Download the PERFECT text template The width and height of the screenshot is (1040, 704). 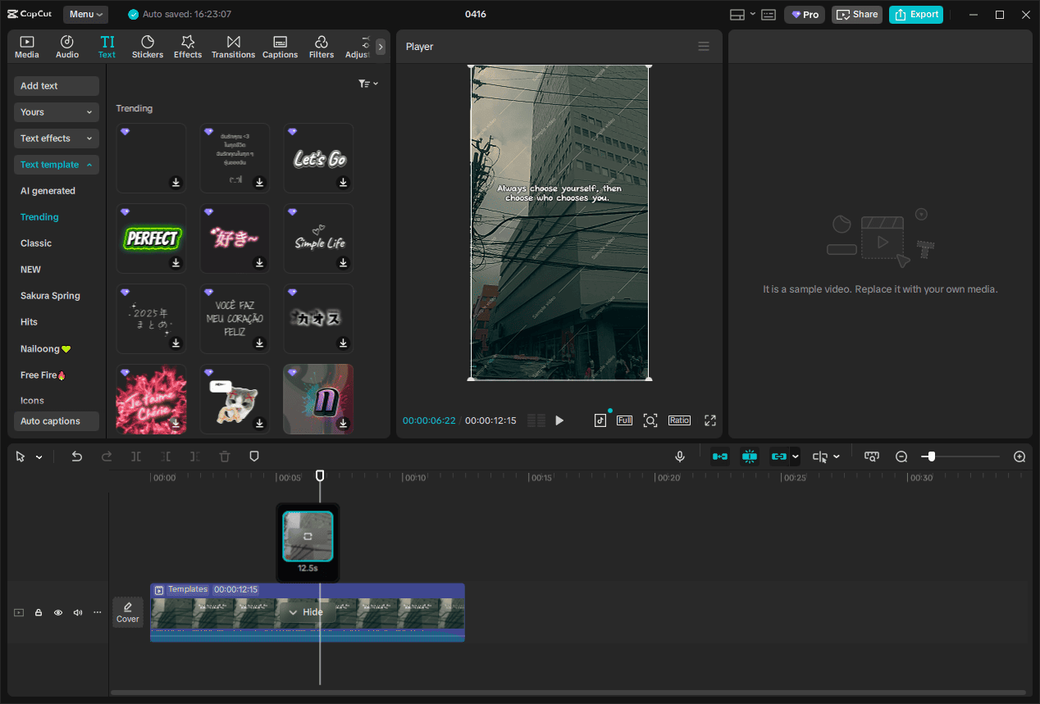click(176, 263)
